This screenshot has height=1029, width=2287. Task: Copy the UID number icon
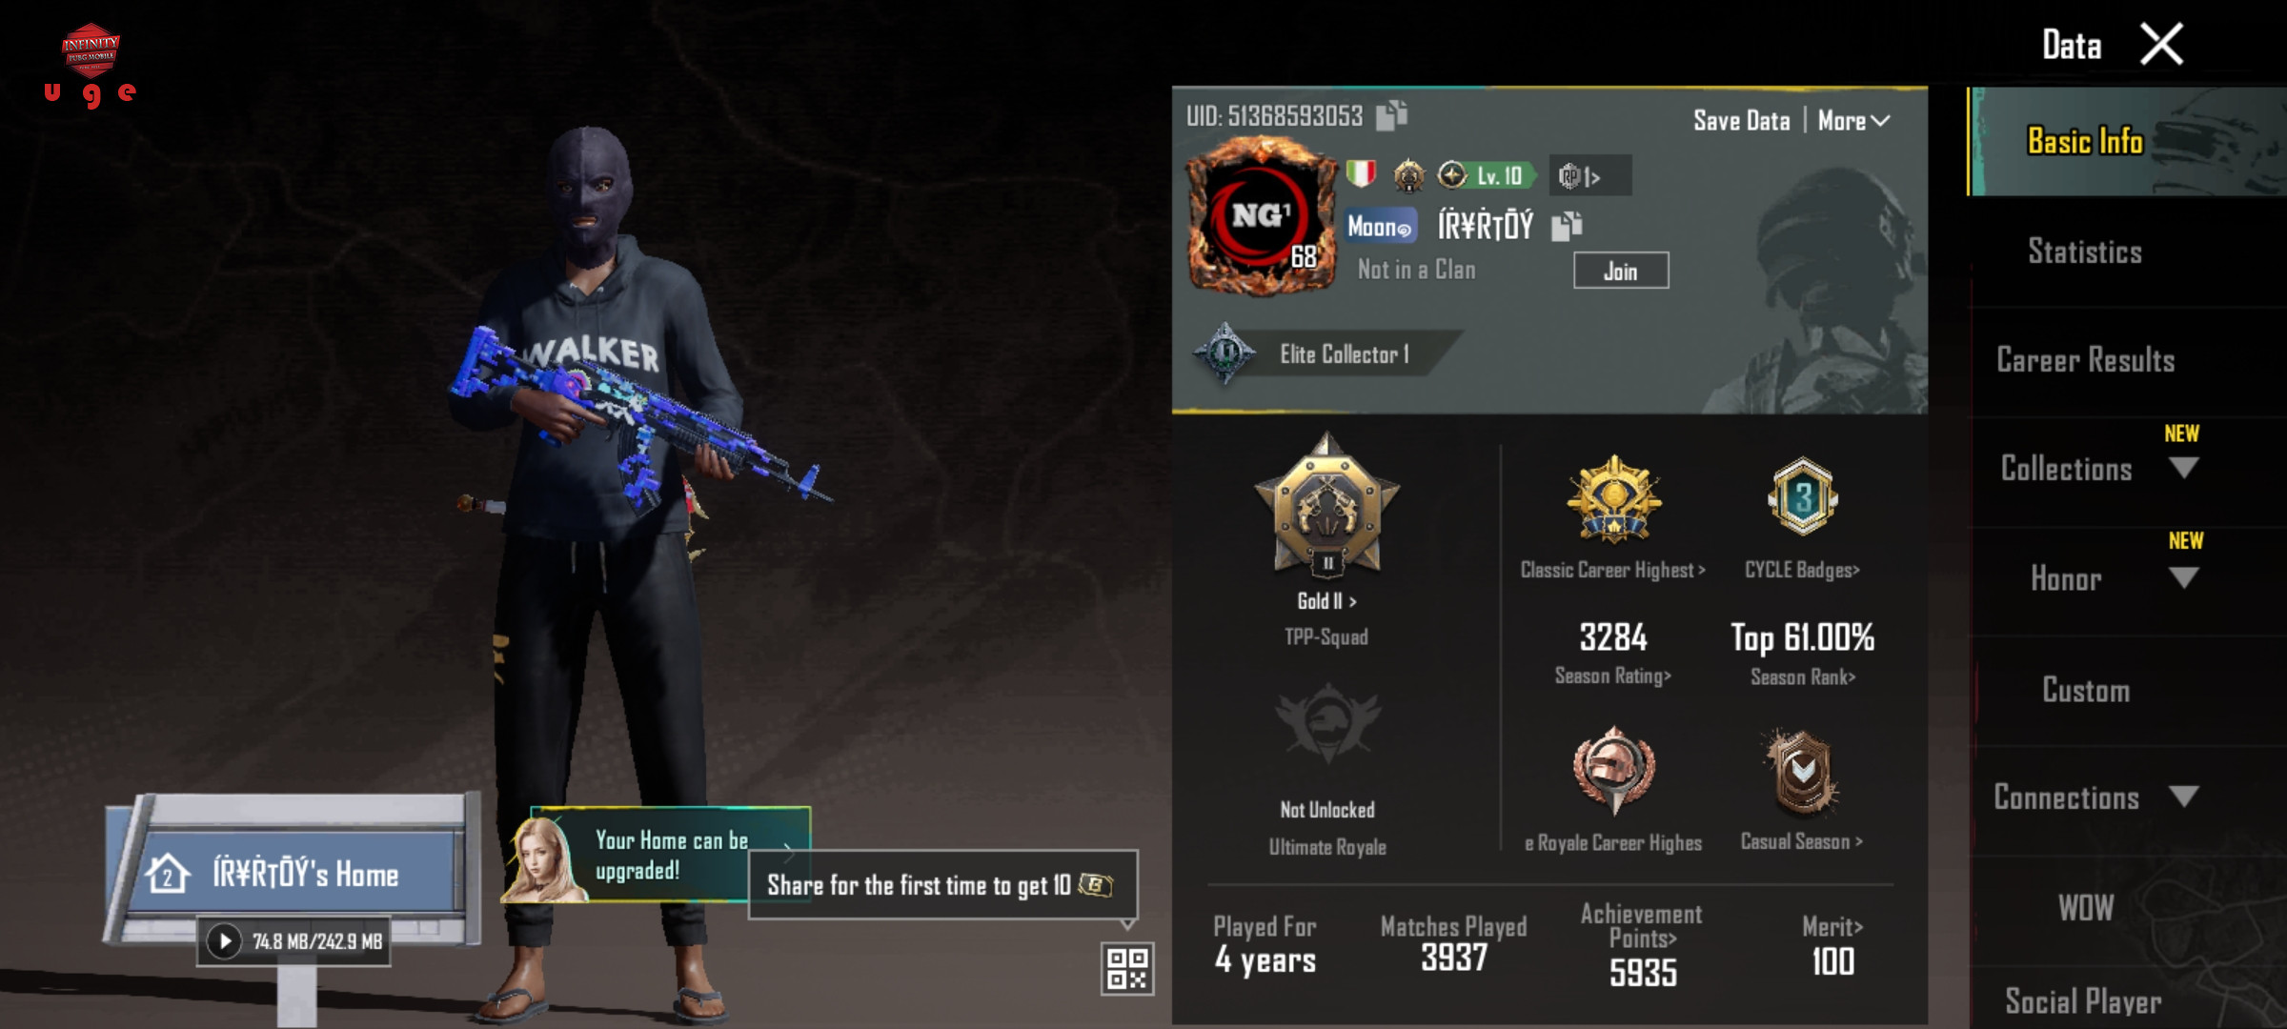(x=1392, y=115)
